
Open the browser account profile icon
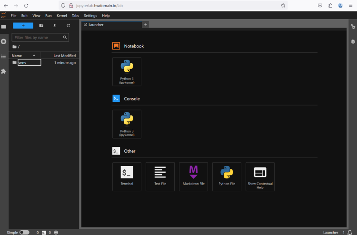tap(340, 5)
